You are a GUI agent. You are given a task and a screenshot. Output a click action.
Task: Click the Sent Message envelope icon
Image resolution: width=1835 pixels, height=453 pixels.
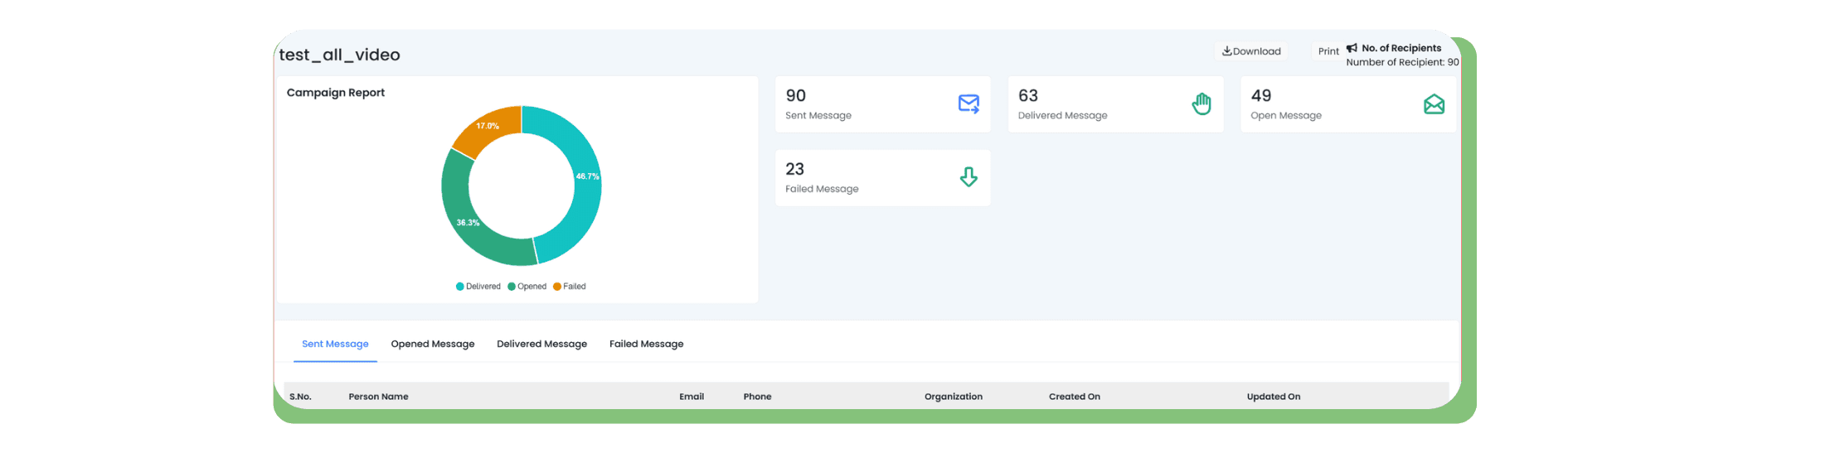968,104
